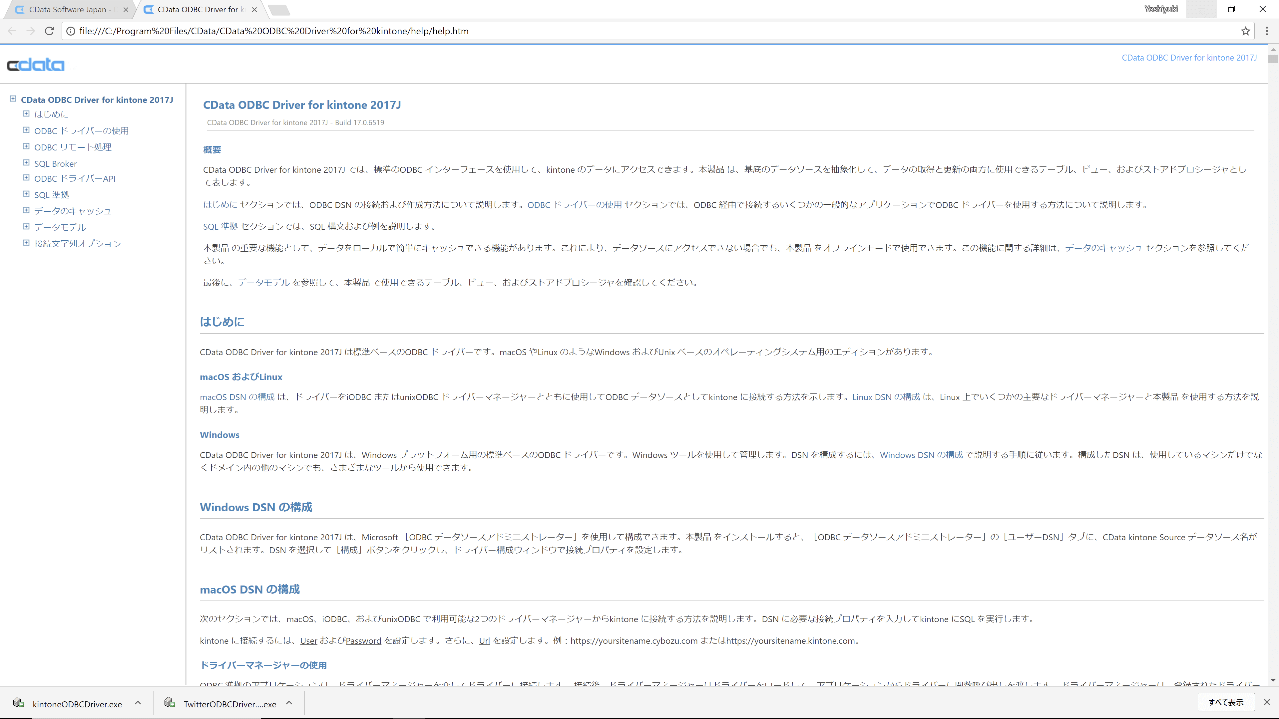
Task: Expand the はじめに tree node
Action: point(26,114)
